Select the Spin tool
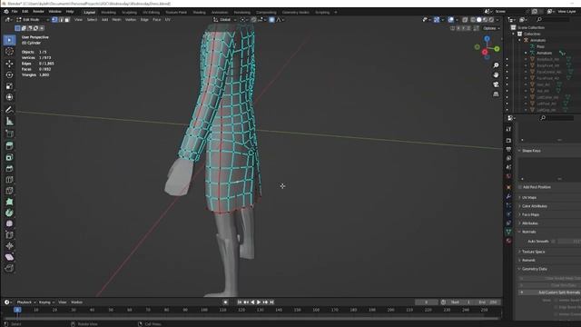 click(9, 213)
